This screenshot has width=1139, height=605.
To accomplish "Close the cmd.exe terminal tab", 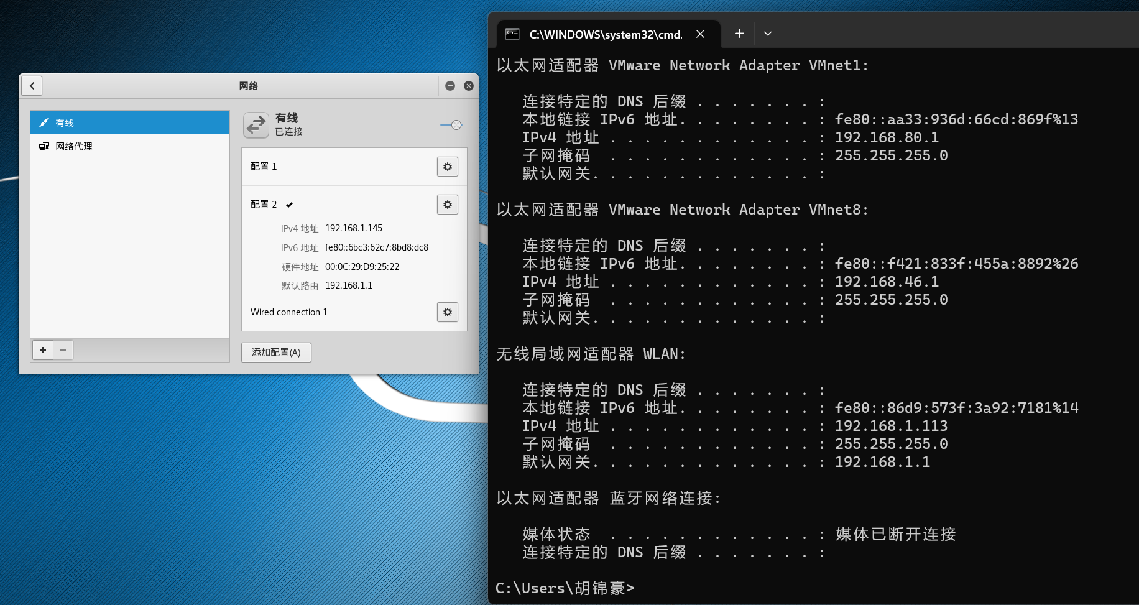I will point(700,34).
